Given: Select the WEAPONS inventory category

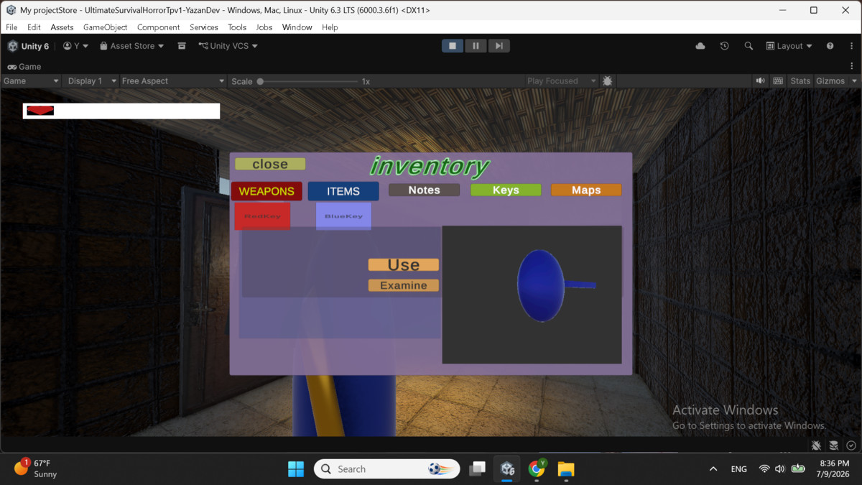Looking at the screenshot, I should [x=267, y=191].
